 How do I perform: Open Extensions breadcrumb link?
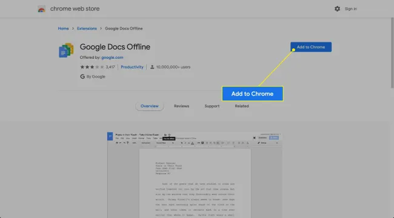(87, 28)
